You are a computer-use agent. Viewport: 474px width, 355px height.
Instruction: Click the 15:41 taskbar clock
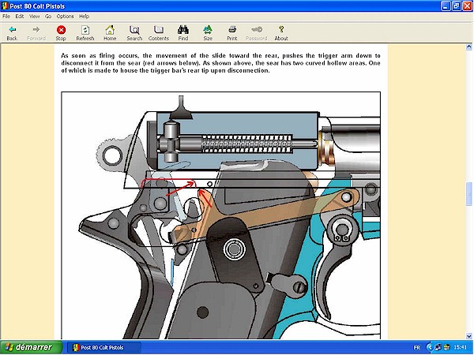coord(460,348)
